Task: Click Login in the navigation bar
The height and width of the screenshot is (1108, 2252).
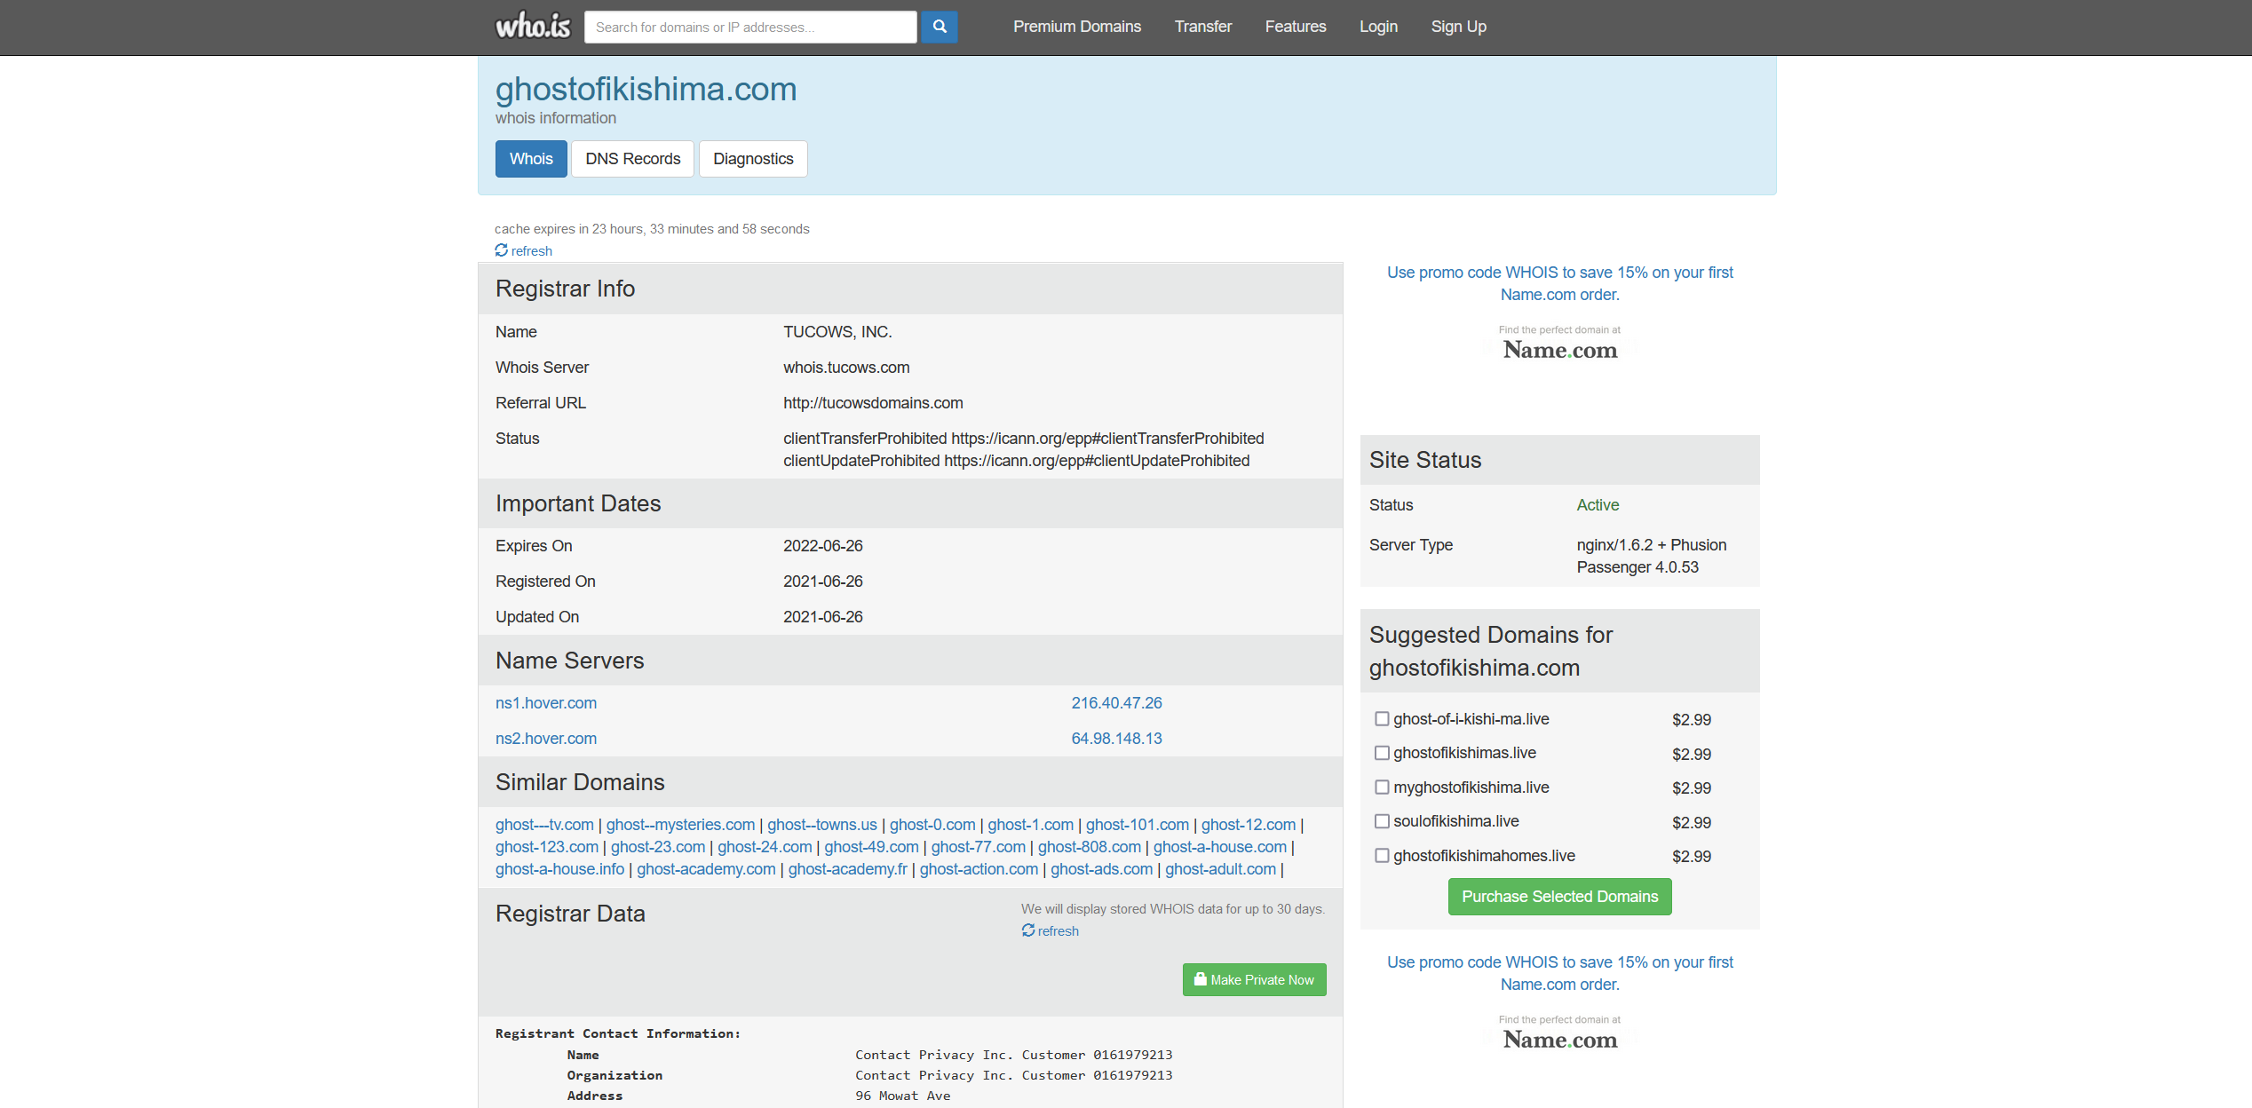Action: (x=1378, y=27)
